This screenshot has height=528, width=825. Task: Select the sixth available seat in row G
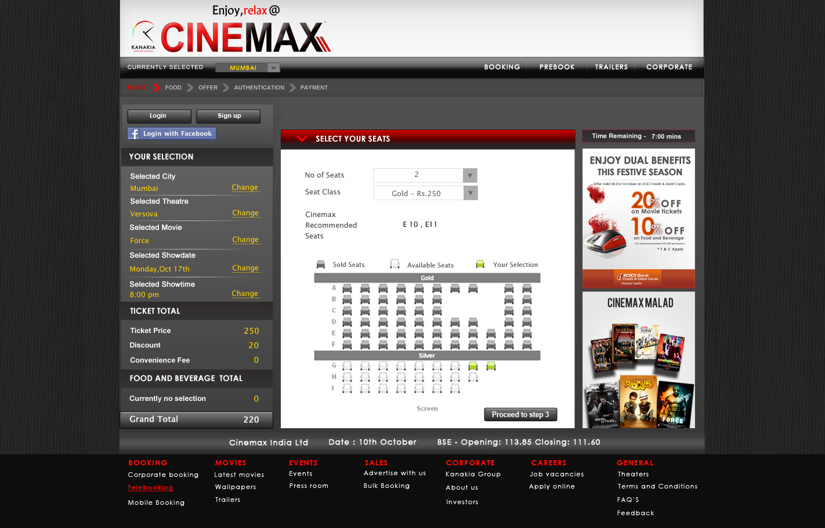click(437, 366)
